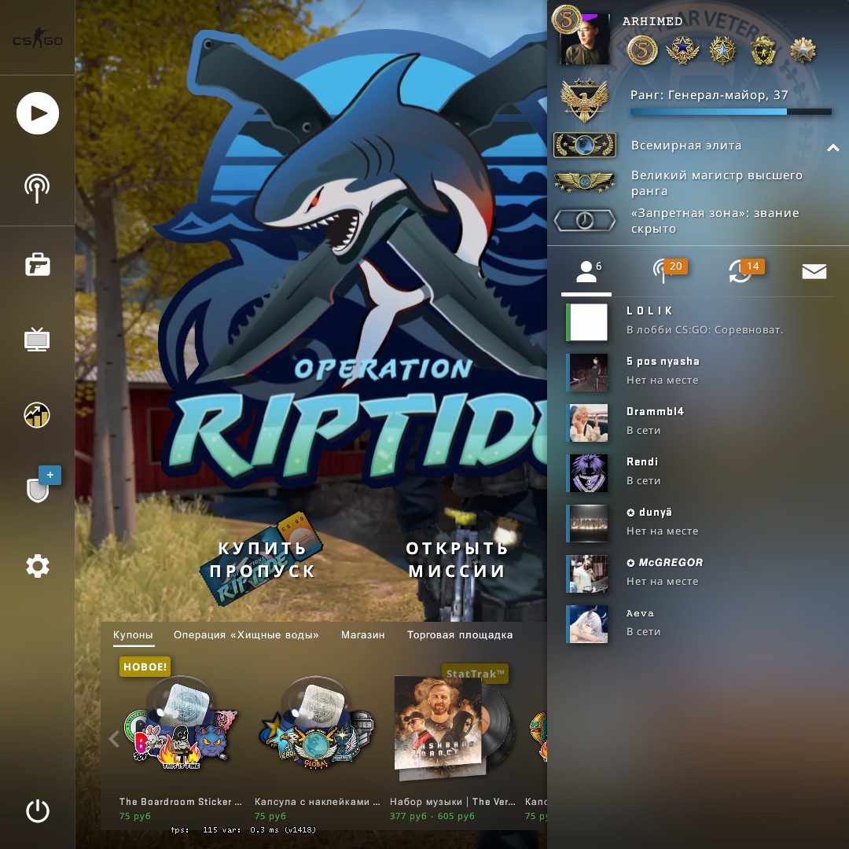Select the gold CS:GO trophy medal
This screenshot has width=849, height=849.
tap(763, 50)
